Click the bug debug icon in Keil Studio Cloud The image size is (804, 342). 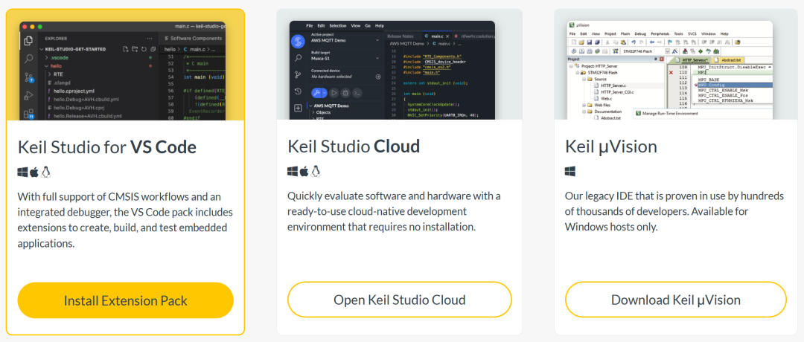pos(345,93)
